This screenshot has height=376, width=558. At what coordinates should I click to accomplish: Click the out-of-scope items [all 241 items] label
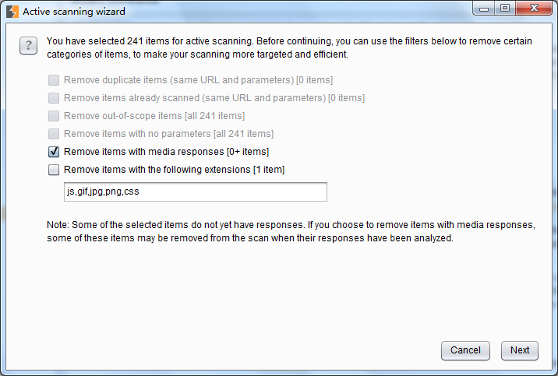(x=154, y=116)
